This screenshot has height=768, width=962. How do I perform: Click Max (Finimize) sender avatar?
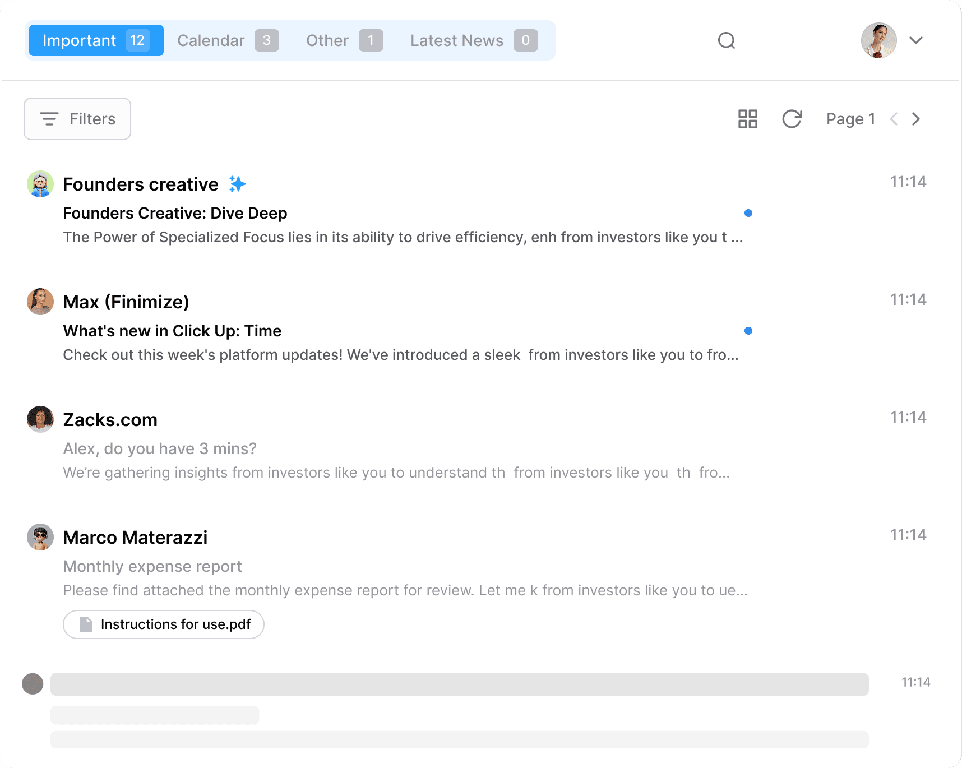pyautogui.click(x=40, y=302)
